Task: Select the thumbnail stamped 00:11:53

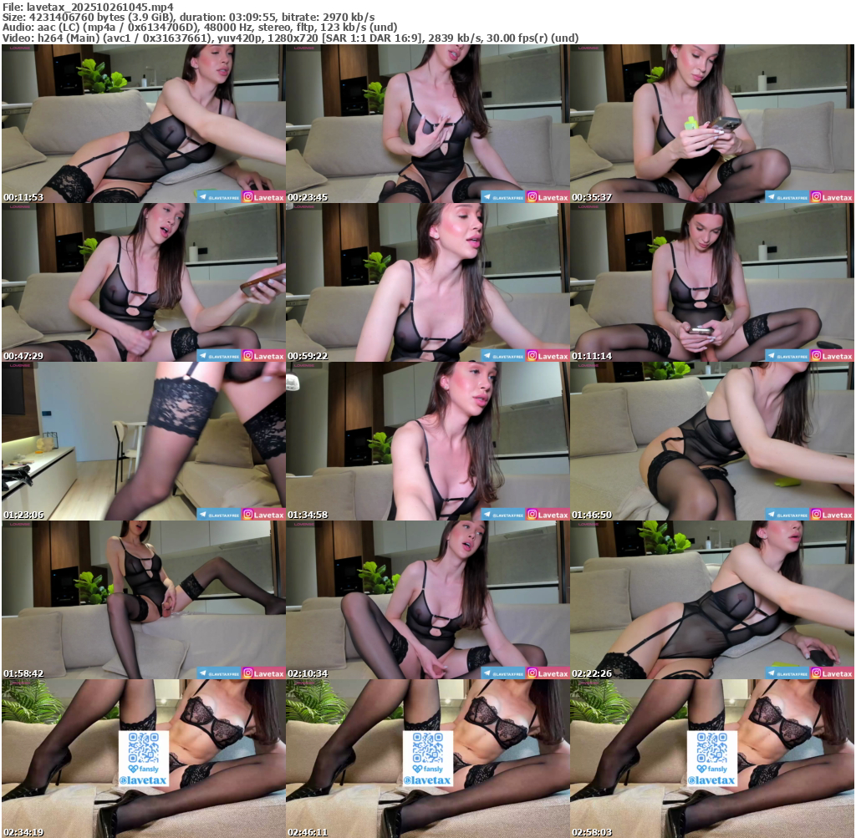Action: [144, 124]
